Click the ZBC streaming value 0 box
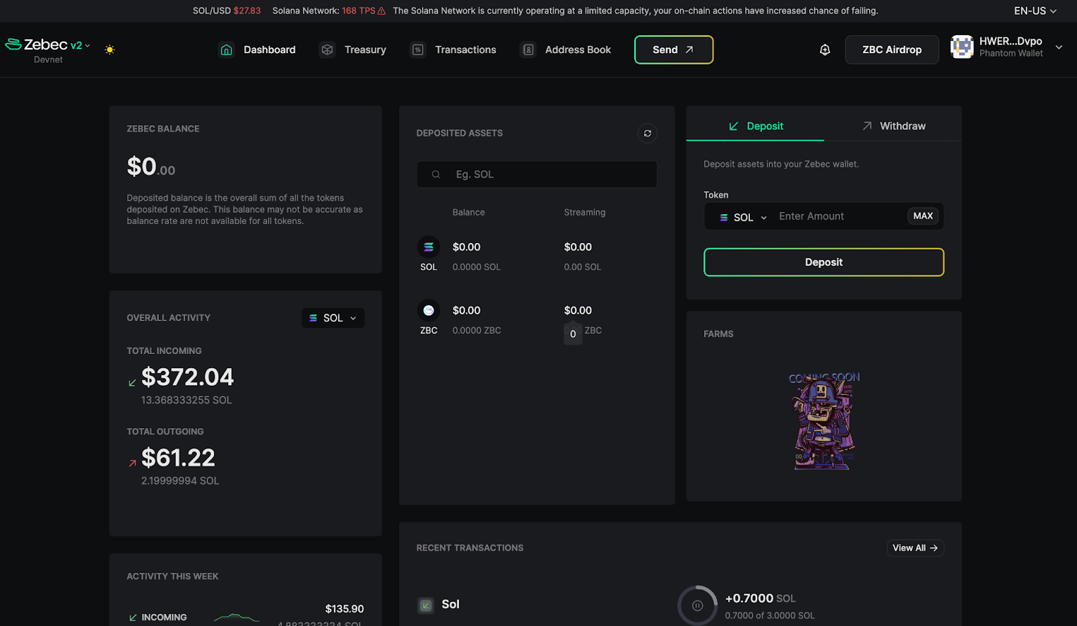Viewport: 1077px width, 626px height. (x=573, y=334)
